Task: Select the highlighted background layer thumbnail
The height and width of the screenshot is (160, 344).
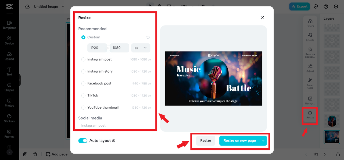Action: [x=332, y=137]
